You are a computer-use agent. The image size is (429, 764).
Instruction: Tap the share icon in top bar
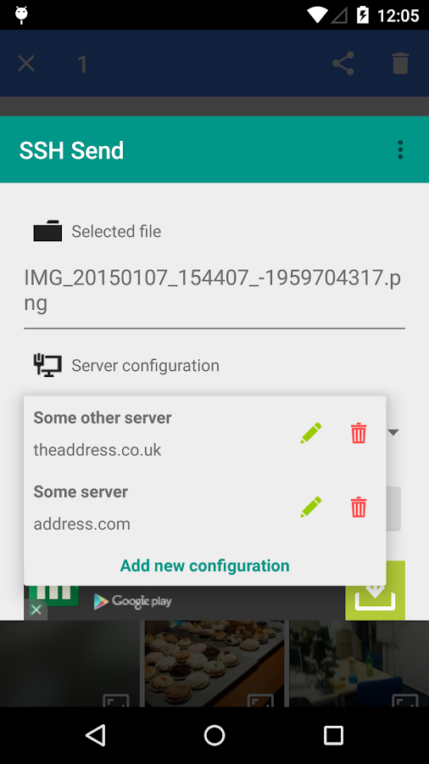343,64
